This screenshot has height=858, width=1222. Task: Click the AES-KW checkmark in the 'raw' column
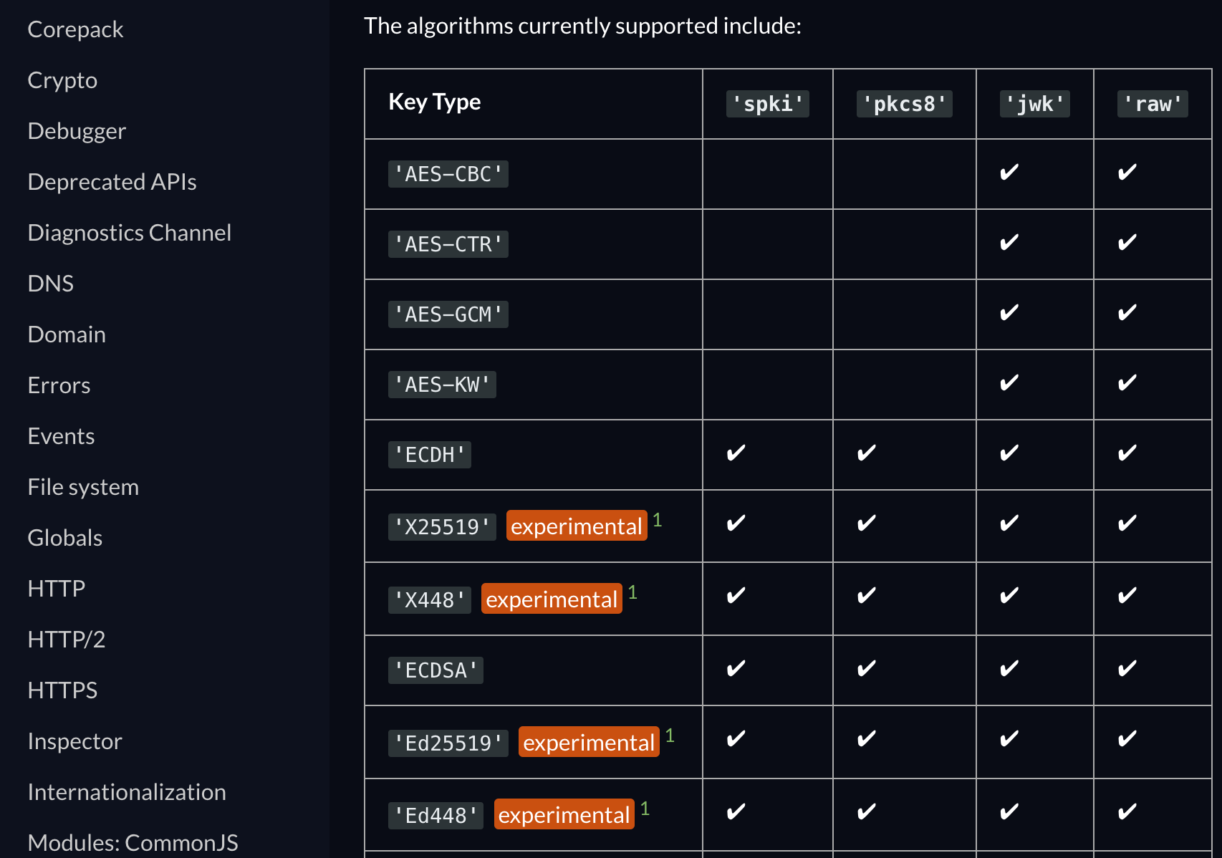[1127, 383]
